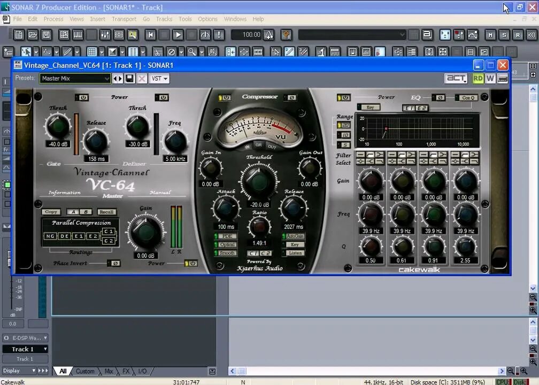539x385 pixels.
Task: Click the DeEsser Freq value 5.00 kHz
Action: click(175, 159)
